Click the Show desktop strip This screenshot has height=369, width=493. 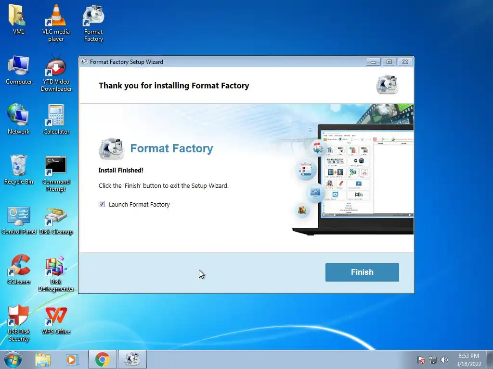pyautogui.click(x=490, y=359)
